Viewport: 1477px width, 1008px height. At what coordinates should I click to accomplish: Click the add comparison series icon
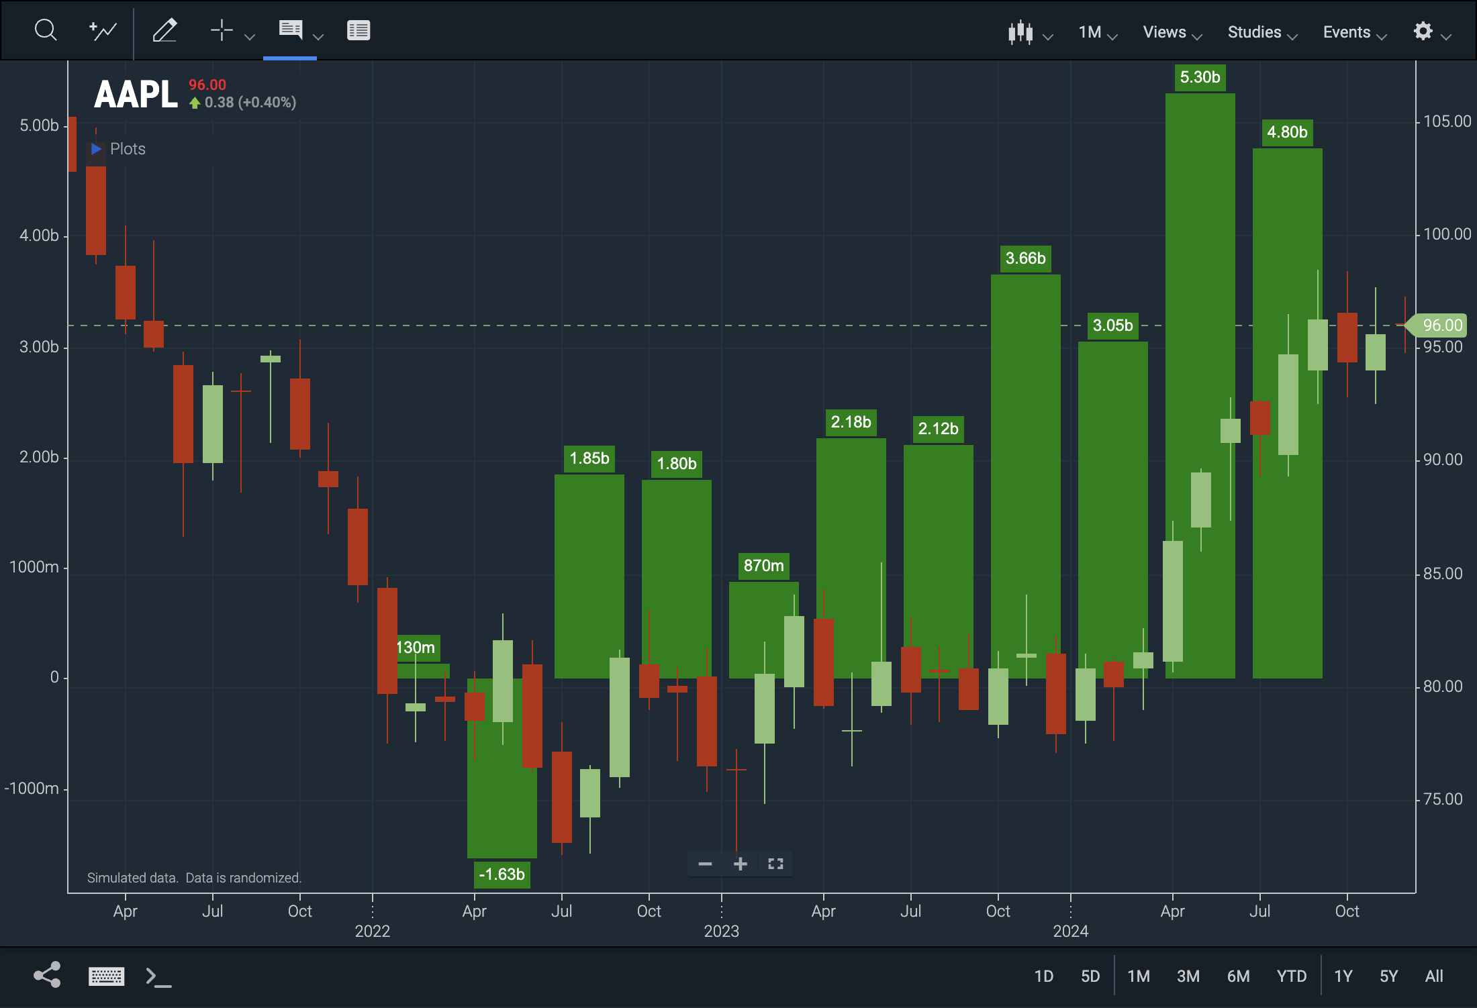103,30
